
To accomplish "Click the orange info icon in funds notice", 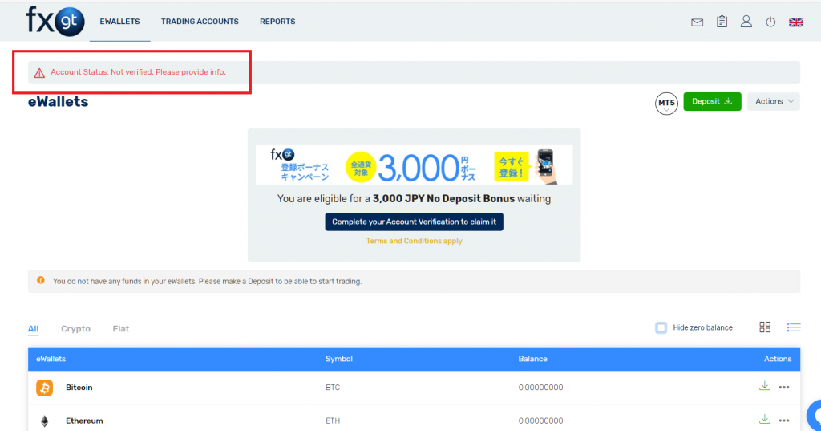I will (41, 281).
